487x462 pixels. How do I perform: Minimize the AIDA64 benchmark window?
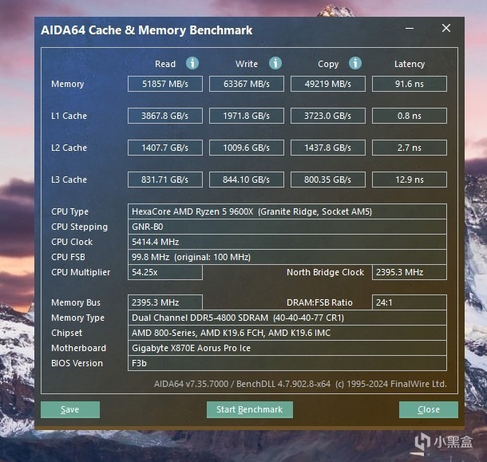410,28
